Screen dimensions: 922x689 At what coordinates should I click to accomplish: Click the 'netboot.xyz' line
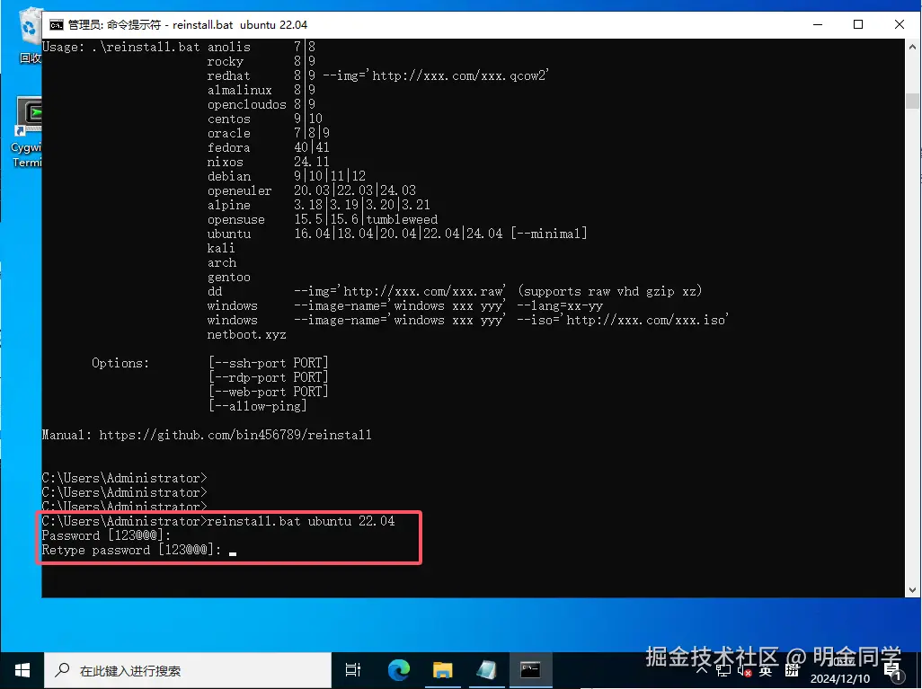246,334
